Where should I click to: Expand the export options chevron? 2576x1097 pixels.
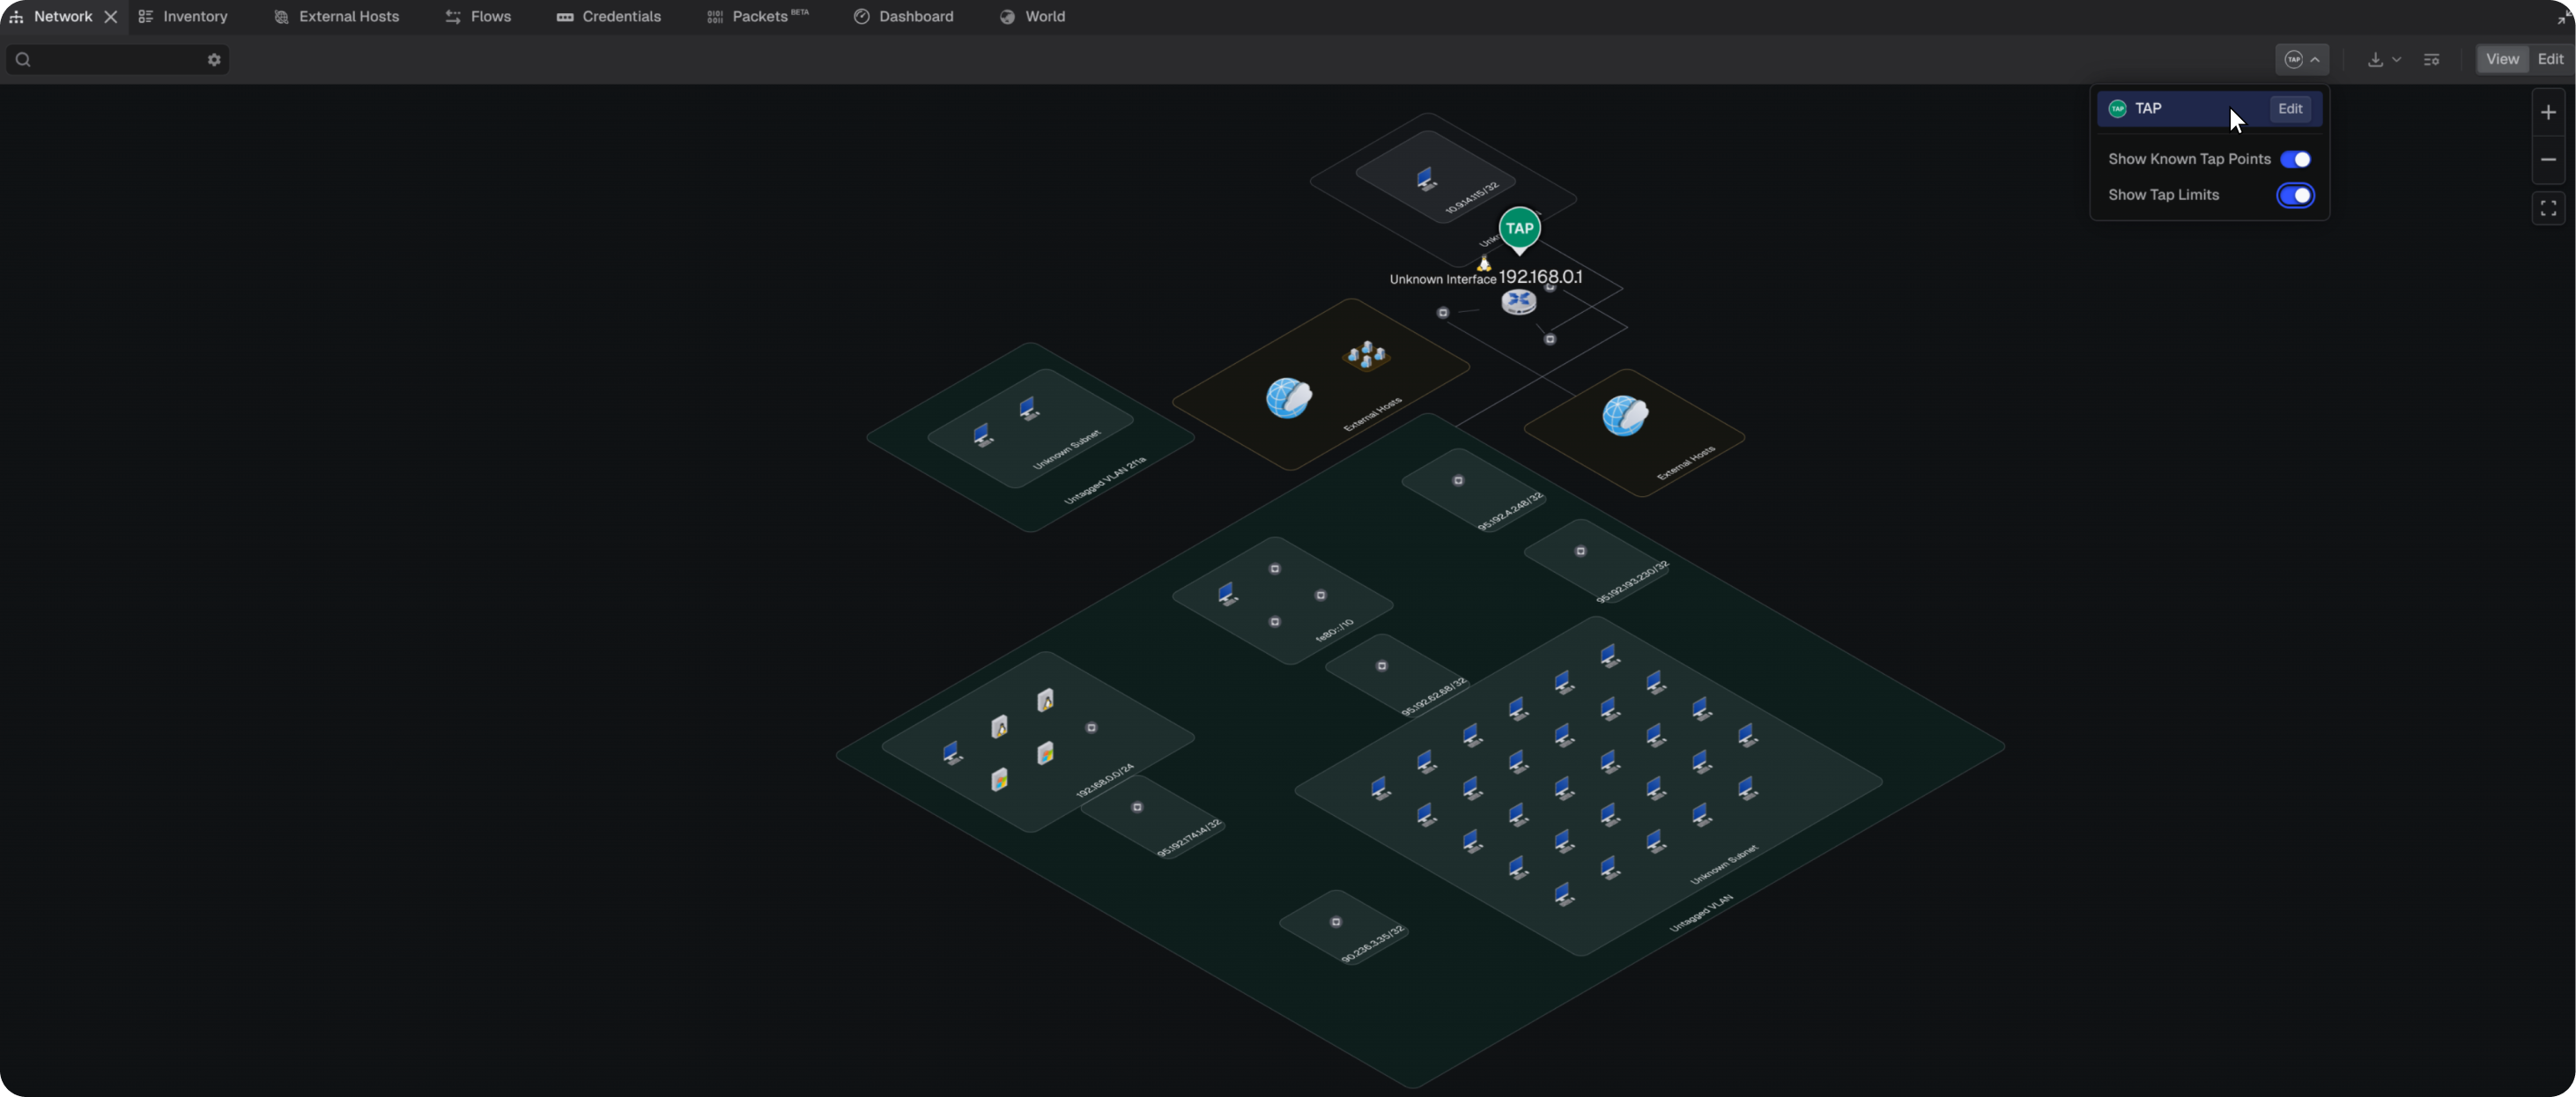coord(2396,60)
